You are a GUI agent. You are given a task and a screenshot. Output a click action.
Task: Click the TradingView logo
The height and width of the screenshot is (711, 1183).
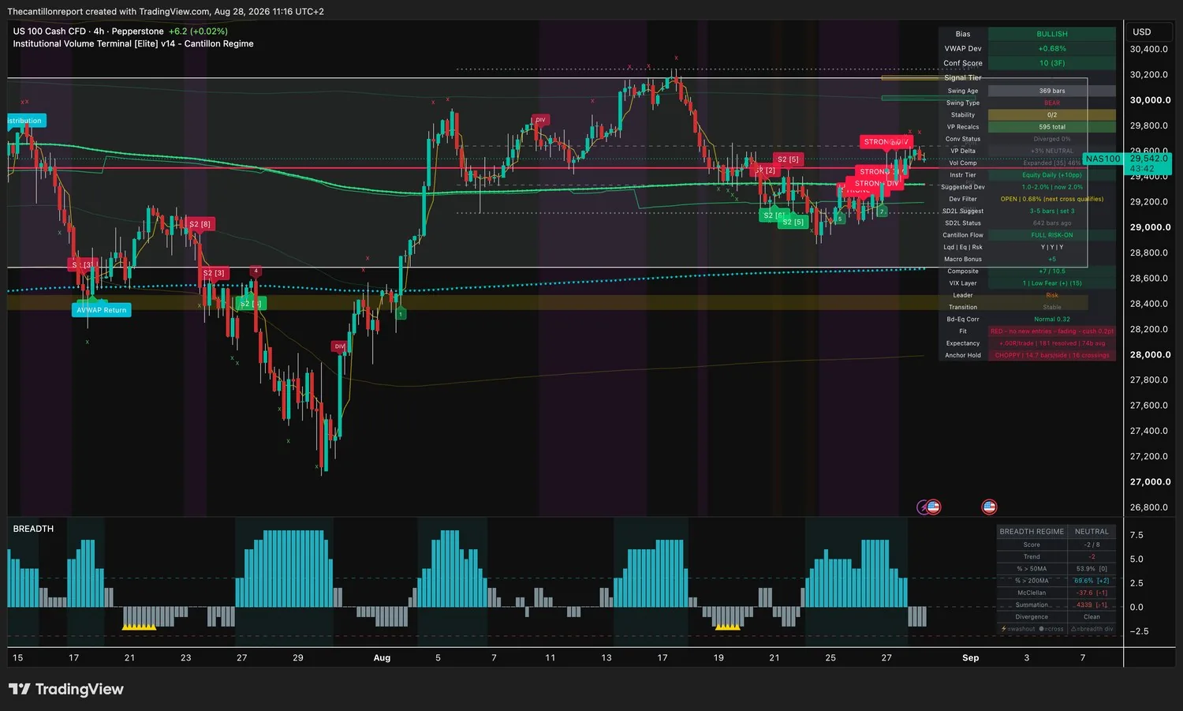point(66,689)
